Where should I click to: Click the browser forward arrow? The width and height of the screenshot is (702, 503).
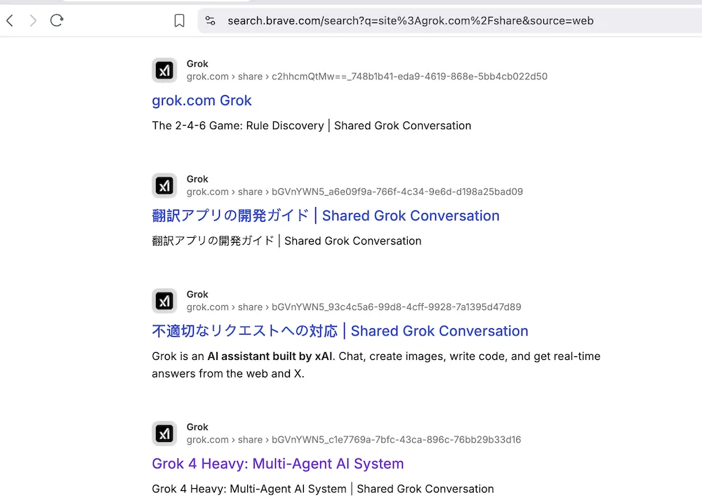pyautogui.click(x=33, y=20)
